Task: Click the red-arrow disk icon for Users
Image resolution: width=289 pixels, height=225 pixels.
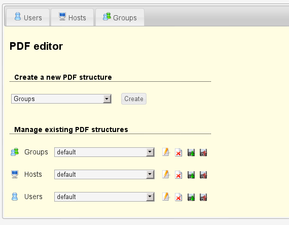Action: (x=203, y=197)
